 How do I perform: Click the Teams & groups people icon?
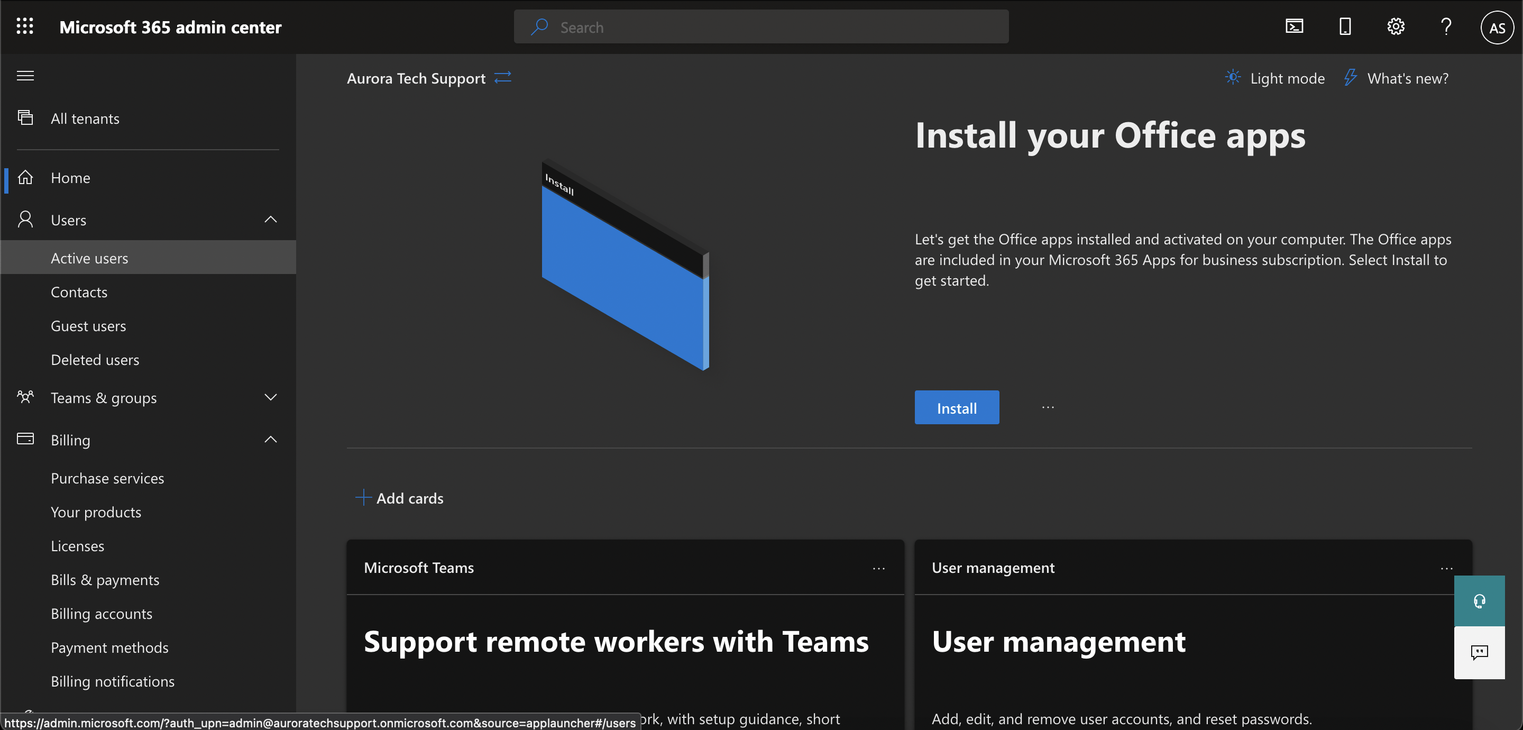(x=25, y=397)
